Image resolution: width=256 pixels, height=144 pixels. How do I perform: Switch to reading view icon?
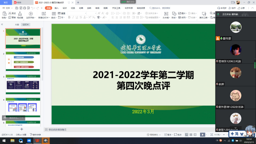tap(195, 134)
